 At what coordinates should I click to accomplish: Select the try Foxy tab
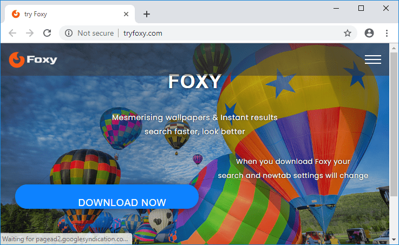coord(70,14)
